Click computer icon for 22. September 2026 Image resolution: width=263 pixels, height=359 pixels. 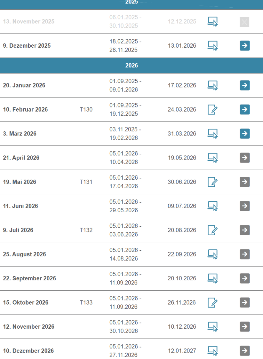[x=212, y=278]
